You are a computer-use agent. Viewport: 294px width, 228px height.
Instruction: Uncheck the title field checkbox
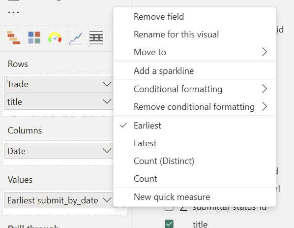click(x=169, y=224)
